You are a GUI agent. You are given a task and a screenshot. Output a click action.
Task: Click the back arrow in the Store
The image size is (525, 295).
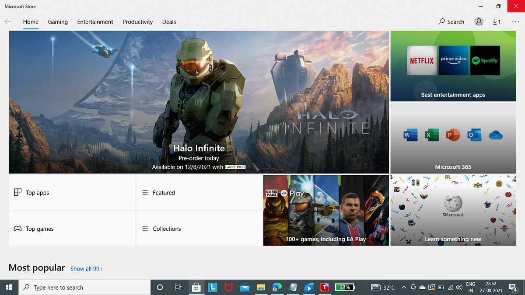(x=7, y=21)
